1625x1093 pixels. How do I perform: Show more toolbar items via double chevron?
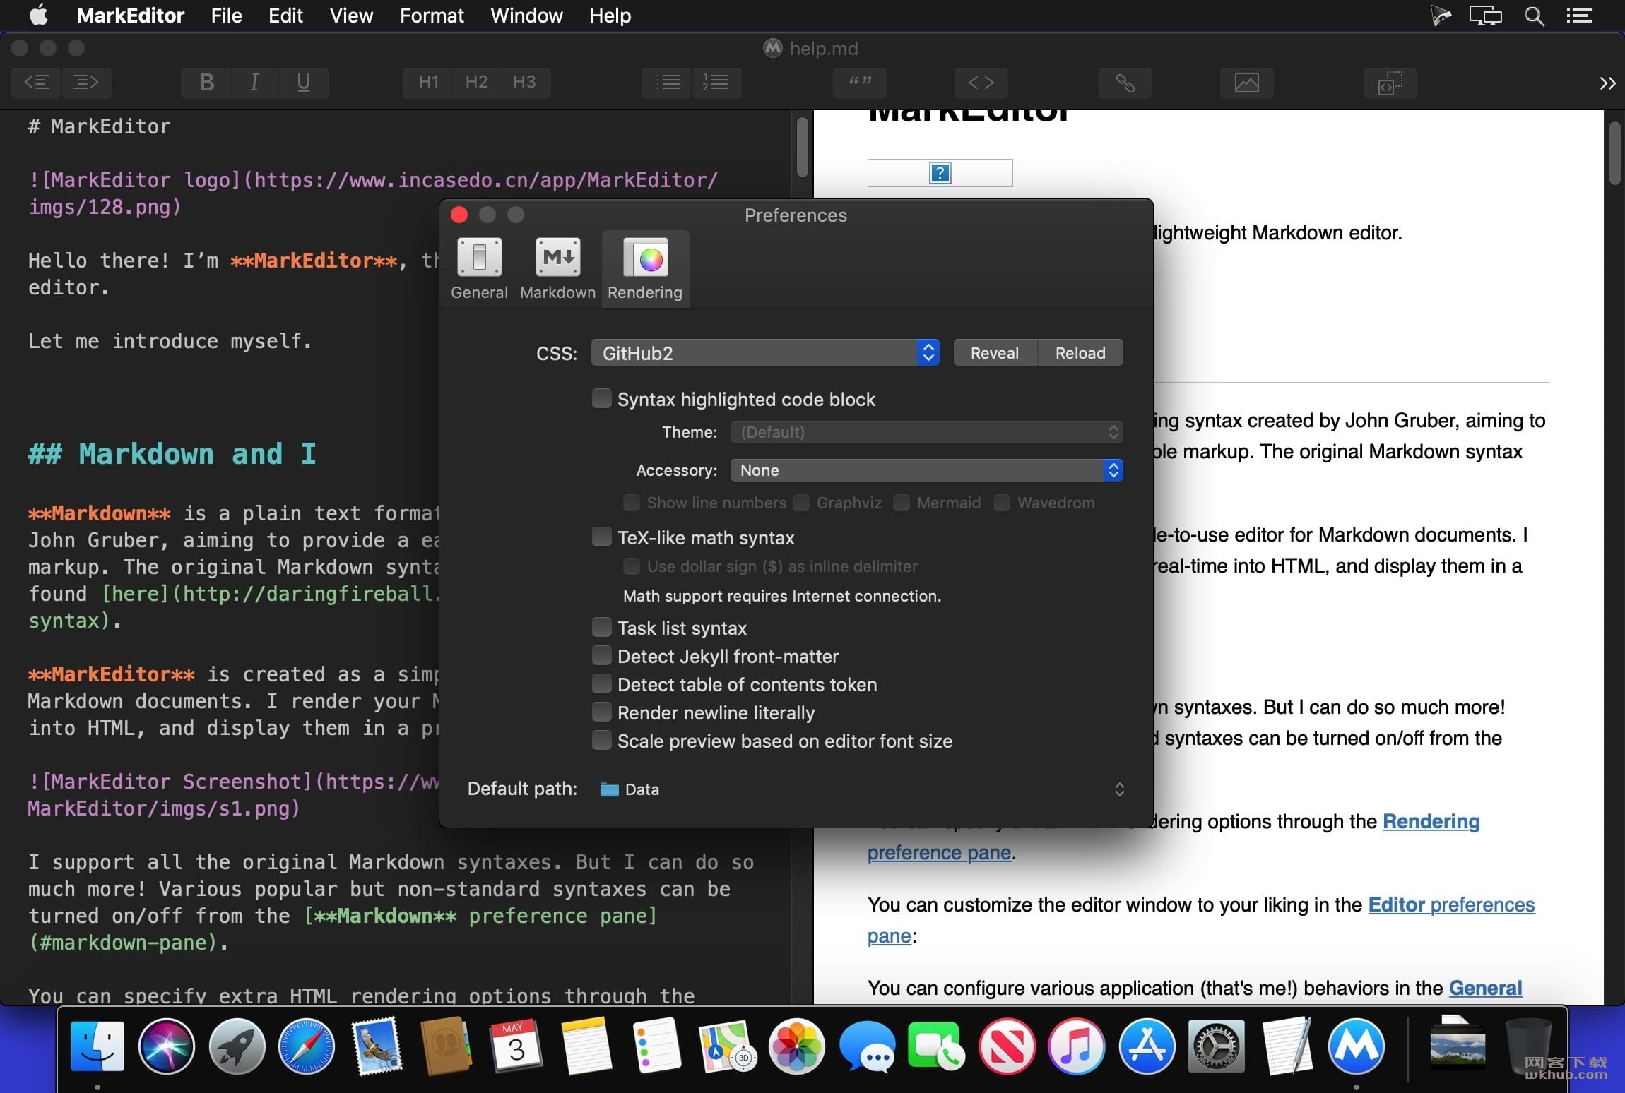1607,83
